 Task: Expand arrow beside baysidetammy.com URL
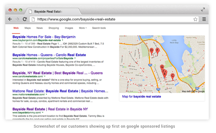pos(43,113)
